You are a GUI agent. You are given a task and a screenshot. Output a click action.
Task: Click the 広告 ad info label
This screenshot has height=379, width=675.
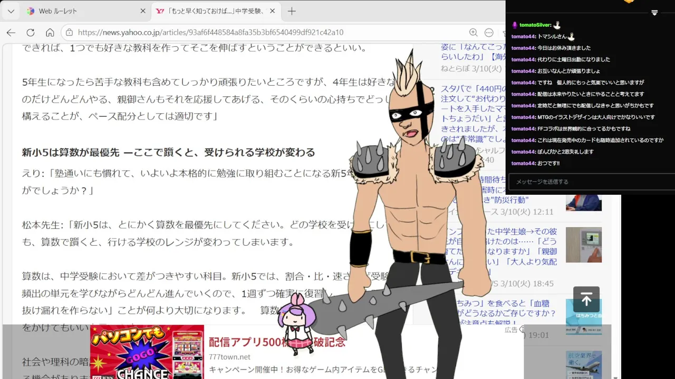tap(511, 330)
